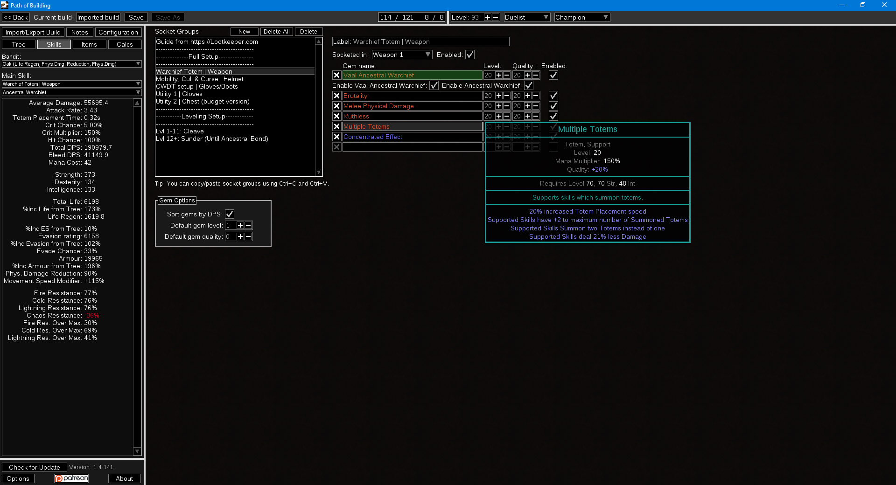
Task: Remove the Melee Physical Damage gem
Action: click(336, 106)
